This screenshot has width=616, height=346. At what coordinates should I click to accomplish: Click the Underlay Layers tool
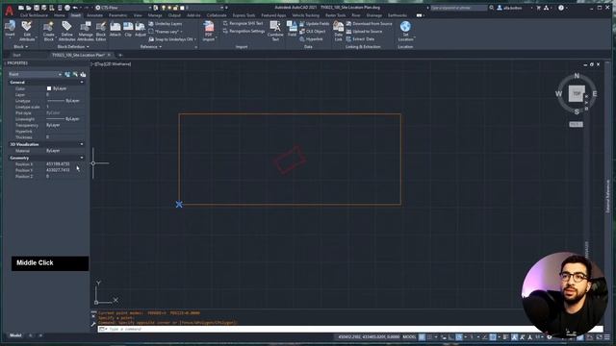click(x=166, y=24)
